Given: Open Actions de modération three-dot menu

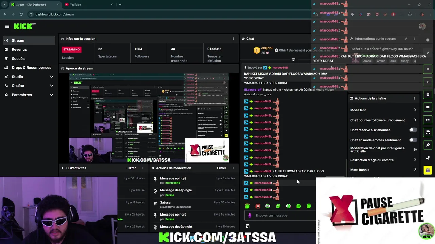Looking at the screenshot, I should click(233, 168).
